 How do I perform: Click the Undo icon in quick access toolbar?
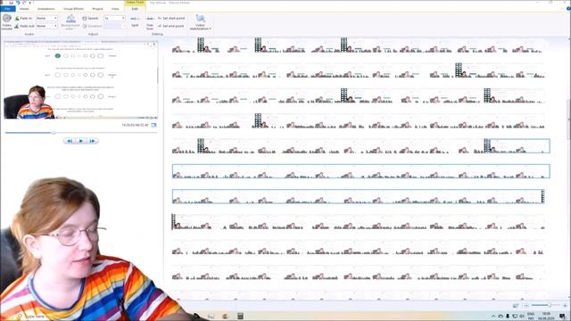(x=18, y=3)
